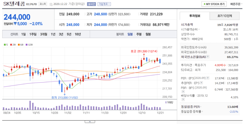Click 동일업종 PER value 13.60배
The height and width of the screenshot is (124, 244).
click(x=233, y=107)
